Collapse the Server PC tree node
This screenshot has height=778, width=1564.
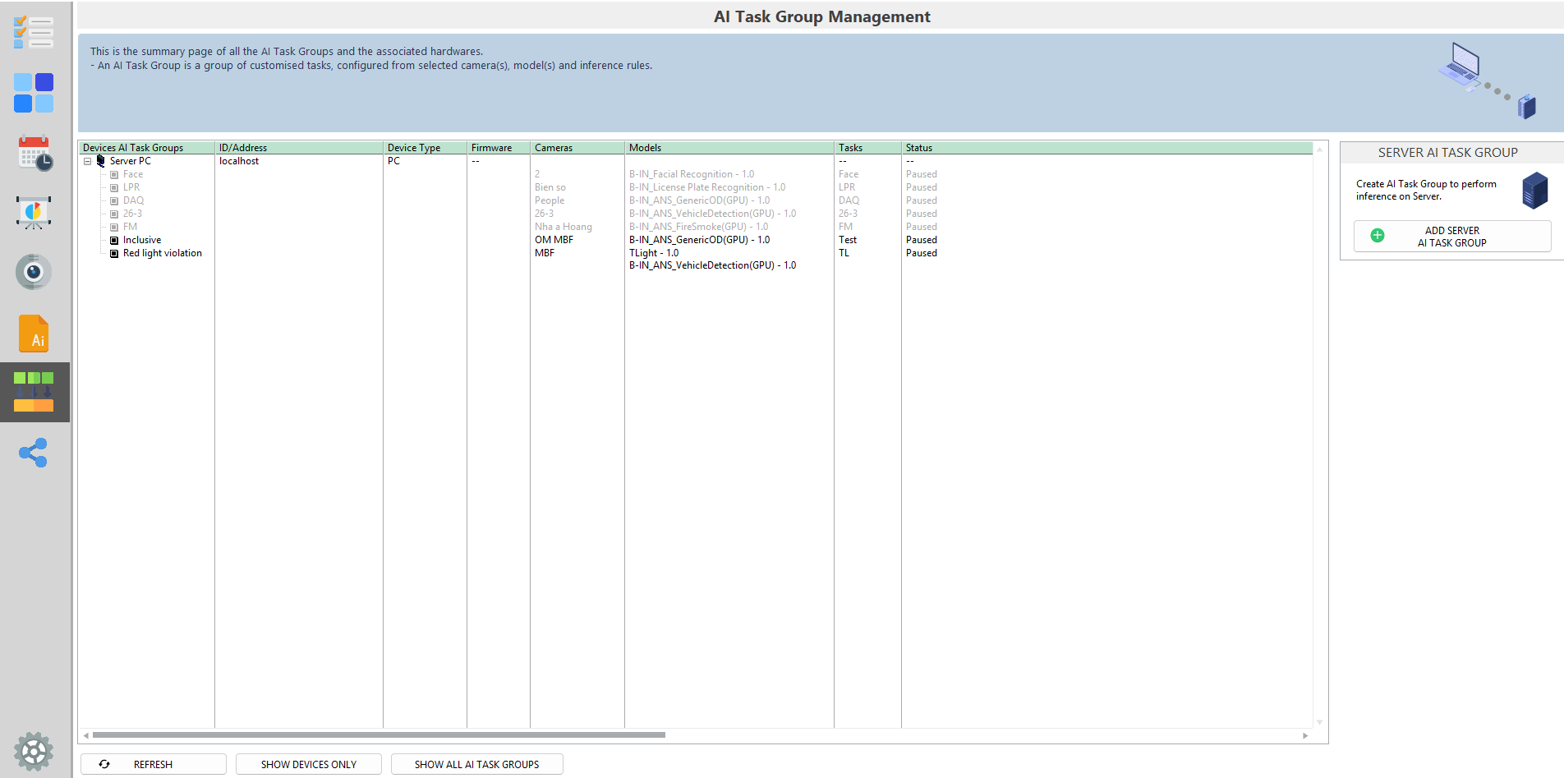pyautogui.click(x=87, y=162)
